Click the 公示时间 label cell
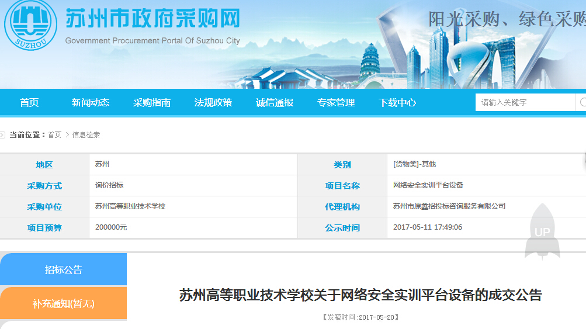This screenshot has width=586, height=329. [342, 227]
